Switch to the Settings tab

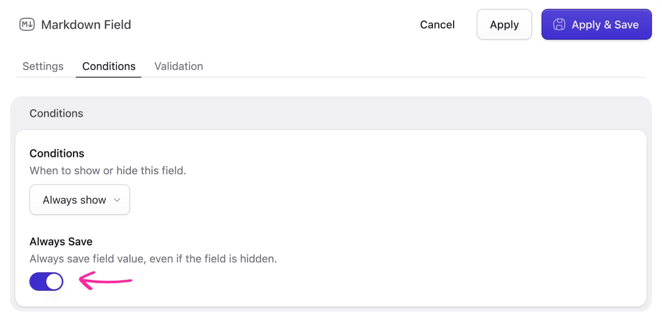click(x=43, y=66)
